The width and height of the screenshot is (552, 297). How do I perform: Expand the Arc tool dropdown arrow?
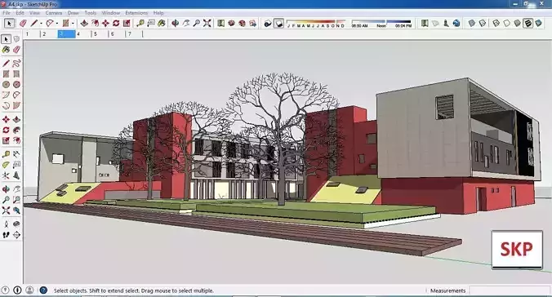57,24
